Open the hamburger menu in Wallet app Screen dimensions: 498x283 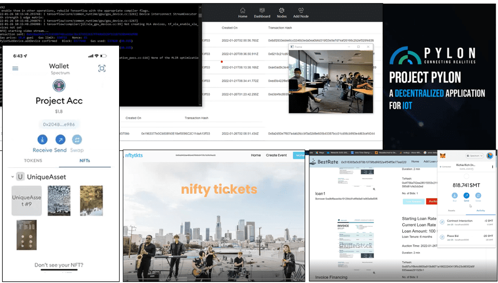tap(15, 68)
